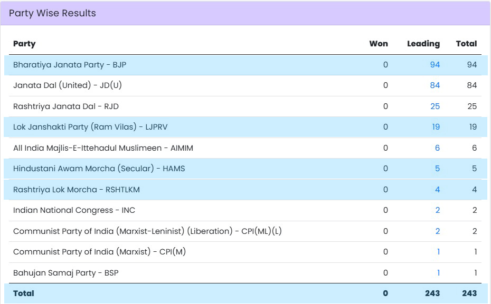491x304 pixels.
Task: Open Rashtriya Lok Morcha leading link 4
Action: [x=437, y=190]
